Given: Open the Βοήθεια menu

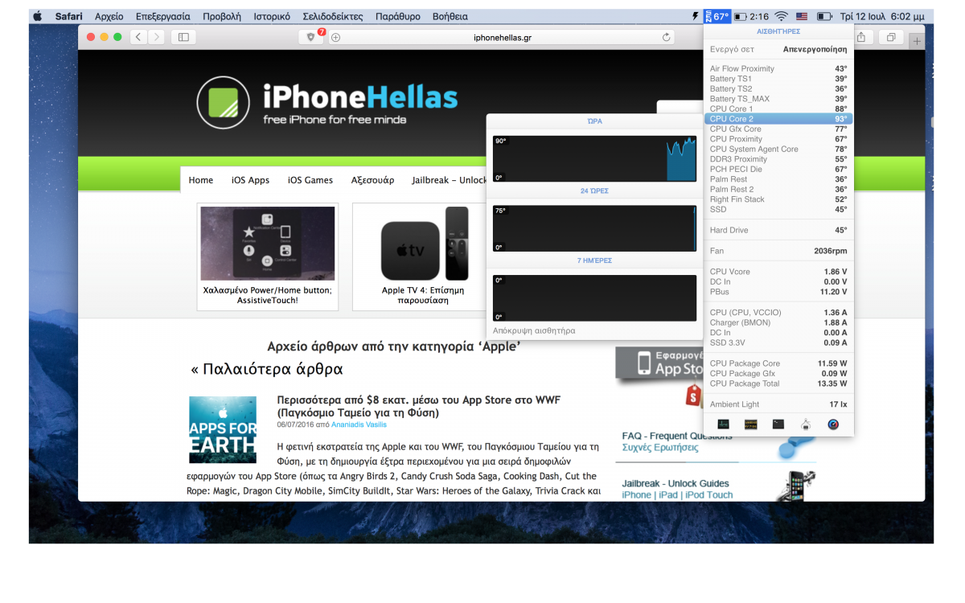Looking at the screenshot, I should point(450,16).
